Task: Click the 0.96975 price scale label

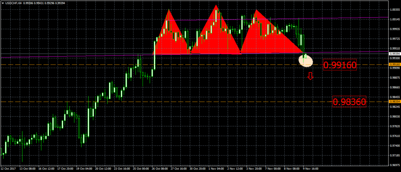Action: [x=394, y=165]
